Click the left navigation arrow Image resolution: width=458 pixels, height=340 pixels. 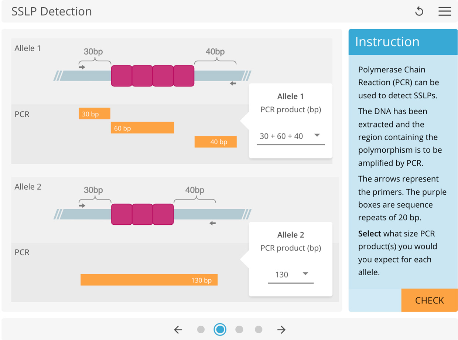[x=178, y=329]
